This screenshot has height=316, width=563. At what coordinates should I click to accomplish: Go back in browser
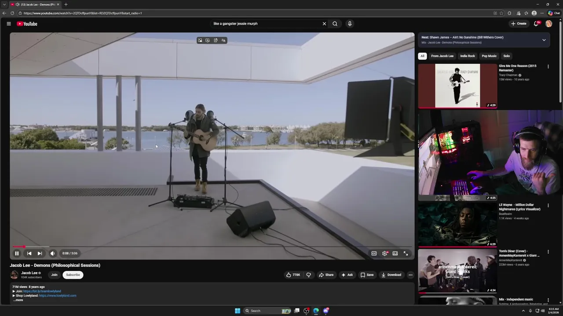coord(4,13)
